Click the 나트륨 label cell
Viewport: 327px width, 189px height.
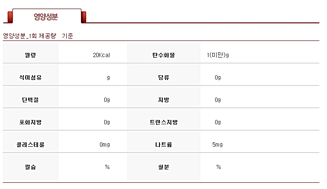point(164,142)
